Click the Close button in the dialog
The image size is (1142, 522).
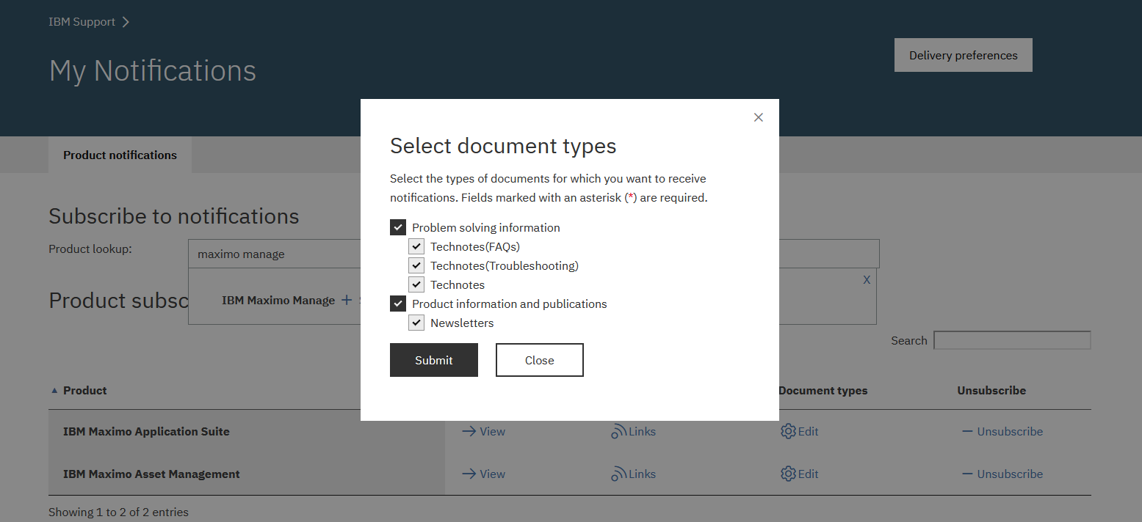click(540, 360)
